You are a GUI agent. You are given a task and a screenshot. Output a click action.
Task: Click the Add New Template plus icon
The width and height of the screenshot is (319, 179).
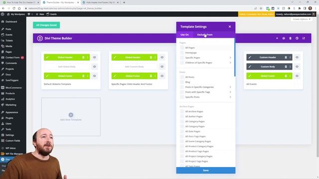[71, 115]
